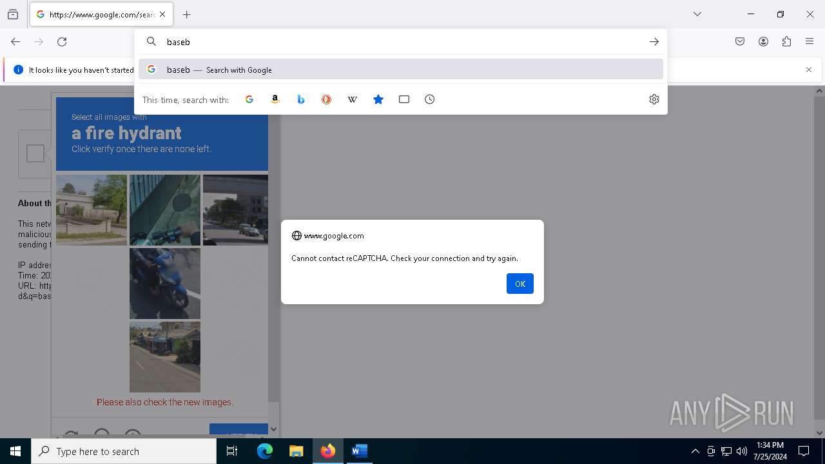This screenshot has height=464, width=825.
Task: Show hidden system tray icons
Action: click(695, 451)
